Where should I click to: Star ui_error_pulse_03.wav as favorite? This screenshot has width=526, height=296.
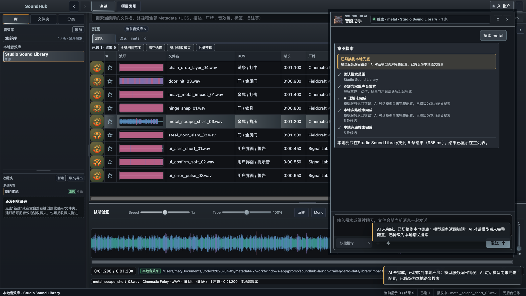coord(110,176)
